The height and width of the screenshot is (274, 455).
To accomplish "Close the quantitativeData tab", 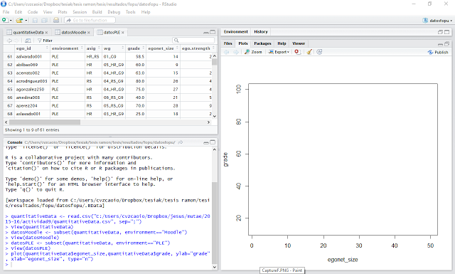I will coord(46,33).
